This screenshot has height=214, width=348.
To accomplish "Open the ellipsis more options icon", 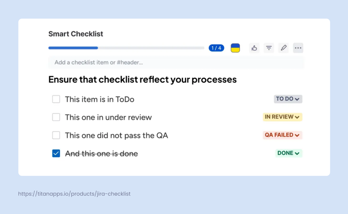I will point(298,48).
